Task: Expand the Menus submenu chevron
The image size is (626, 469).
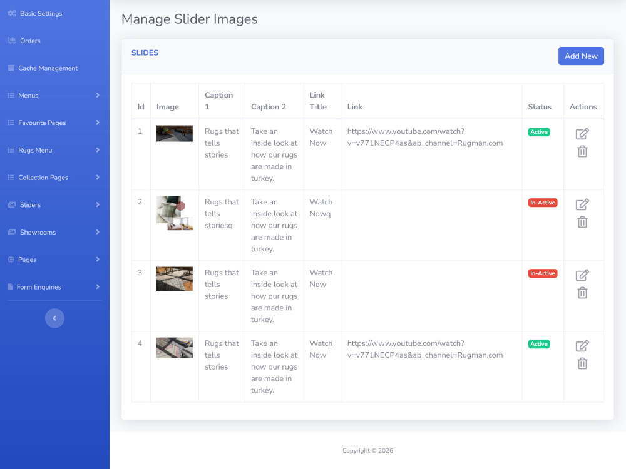Action: [98, 95]
